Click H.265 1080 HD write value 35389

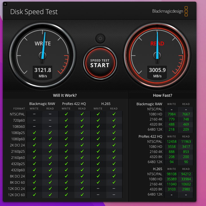pos(172,179)
